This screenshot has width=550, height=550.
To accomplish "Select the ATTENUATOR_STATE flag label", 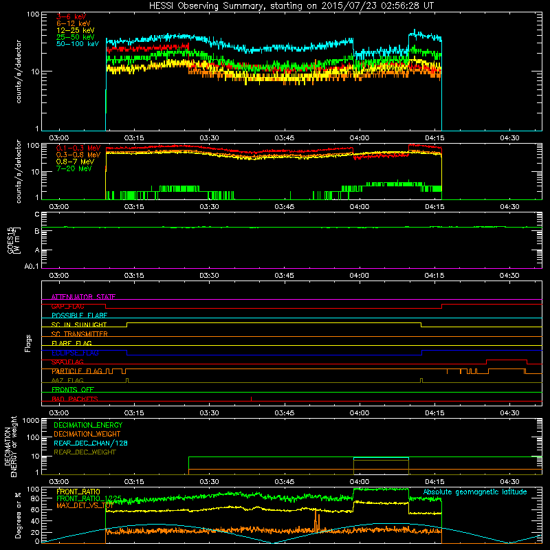I will point(83,297).
